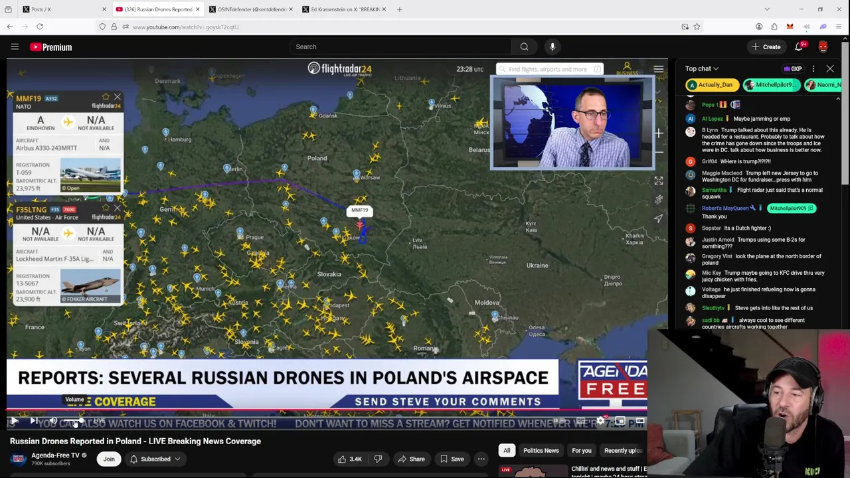
Task: Open the browser application hamburger menu
Action: coord(839,27)
